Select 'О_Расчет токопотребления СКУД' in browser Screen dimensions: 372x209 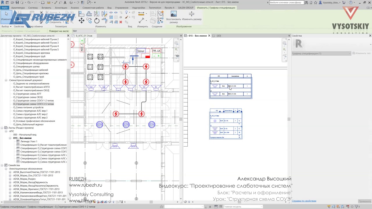31,90
